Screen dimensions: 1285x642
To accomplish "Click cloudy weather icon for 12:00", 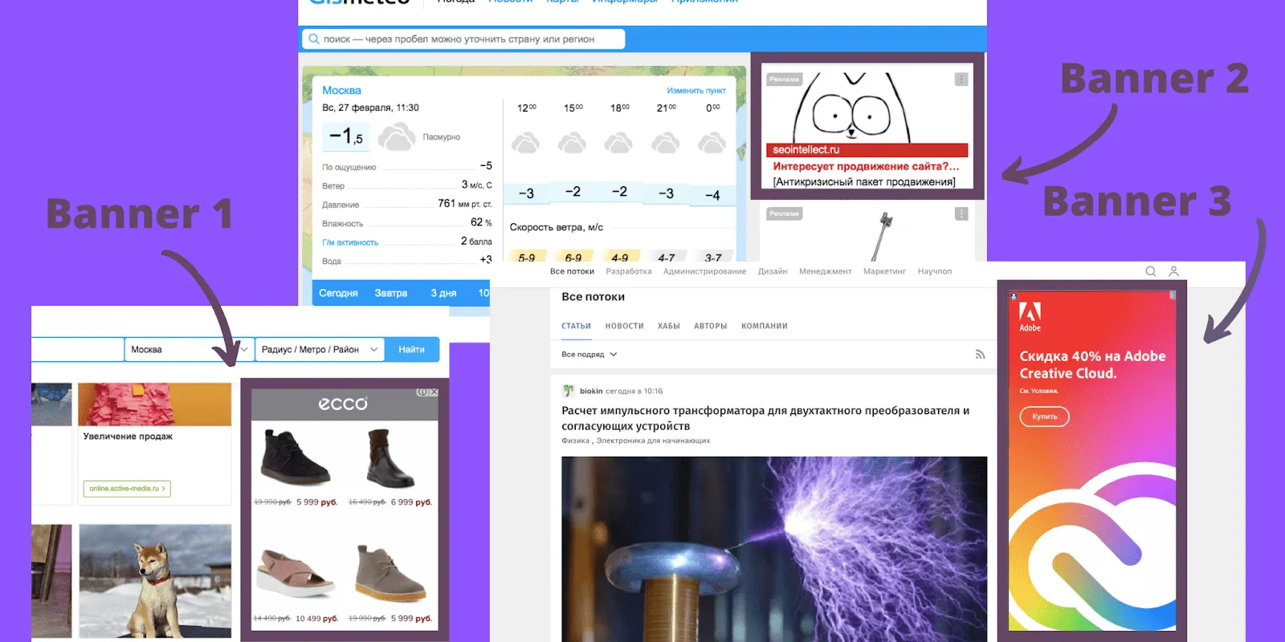I will point(526,143).
